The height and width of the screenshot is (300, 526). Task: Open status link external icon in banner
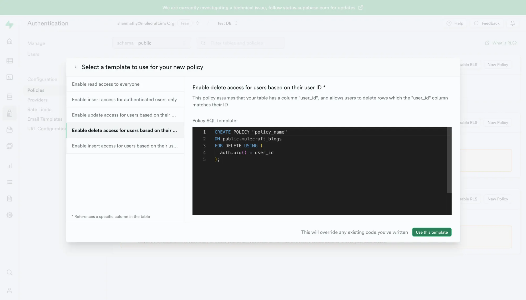tap(361, 8)
